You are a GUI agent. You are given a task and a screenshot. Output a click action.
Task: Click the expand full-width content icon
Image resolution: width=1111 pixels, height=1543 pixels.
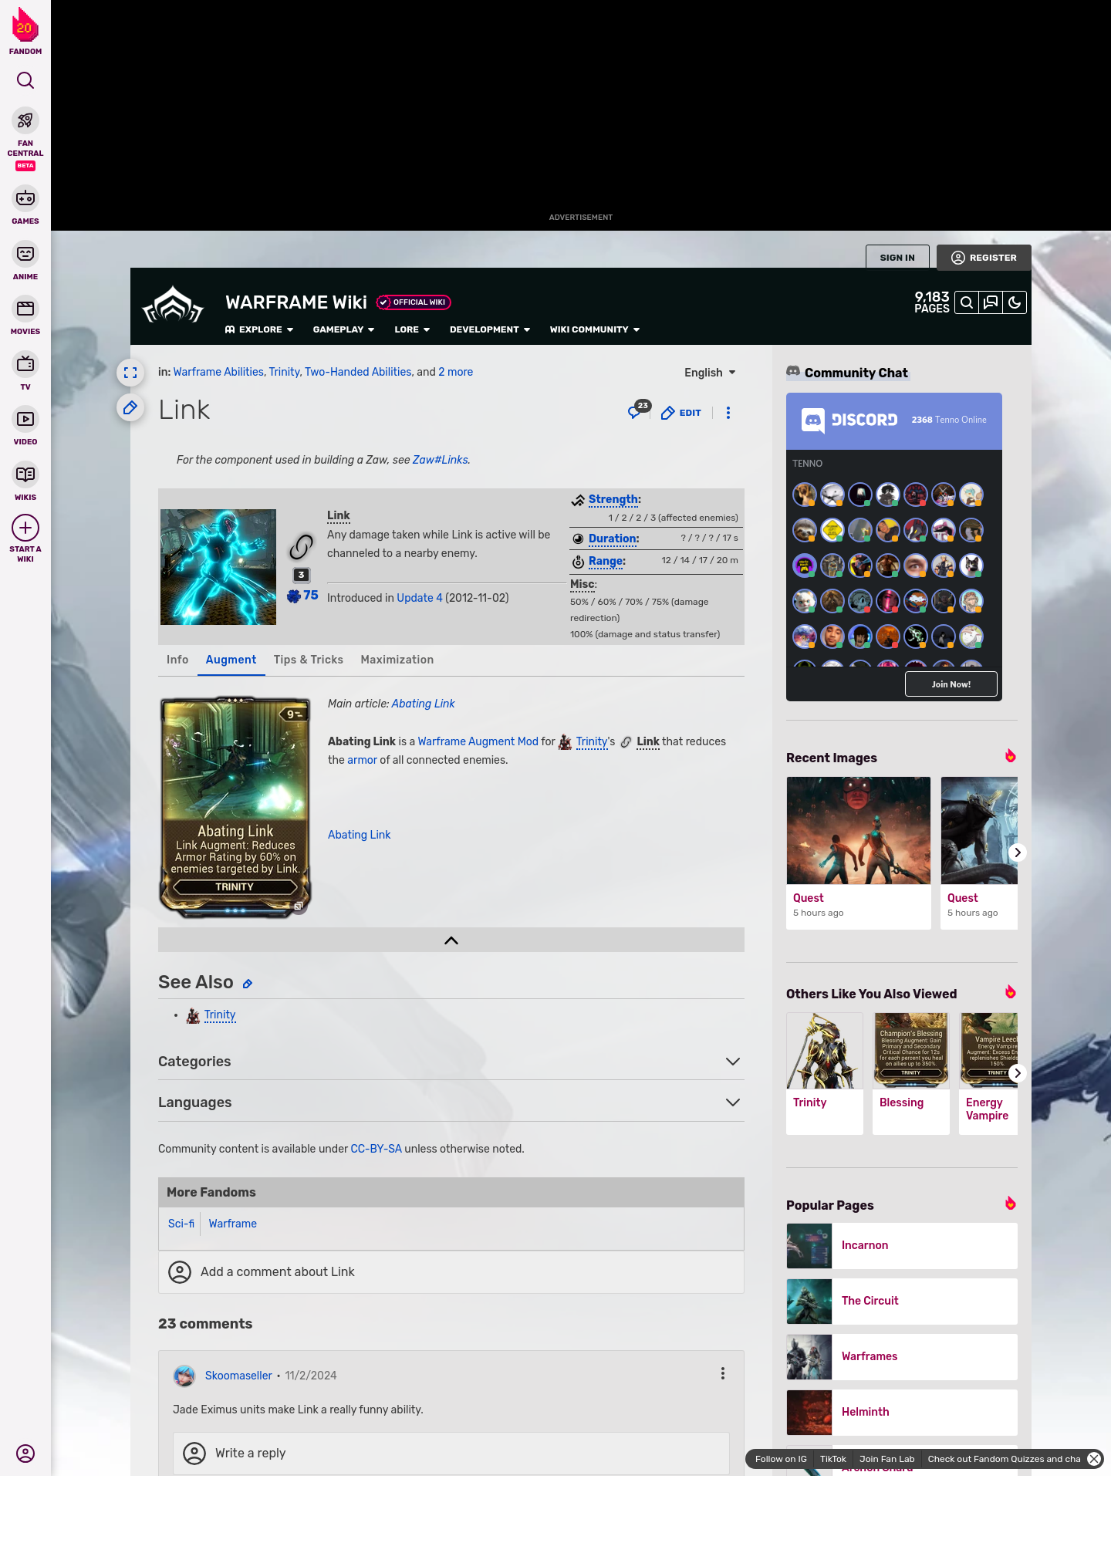point(130,373)
